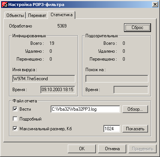Click the infected time field 09.10.2003 18:15
The height and width of the screenshot is (157, 160).
click(58, 90)
